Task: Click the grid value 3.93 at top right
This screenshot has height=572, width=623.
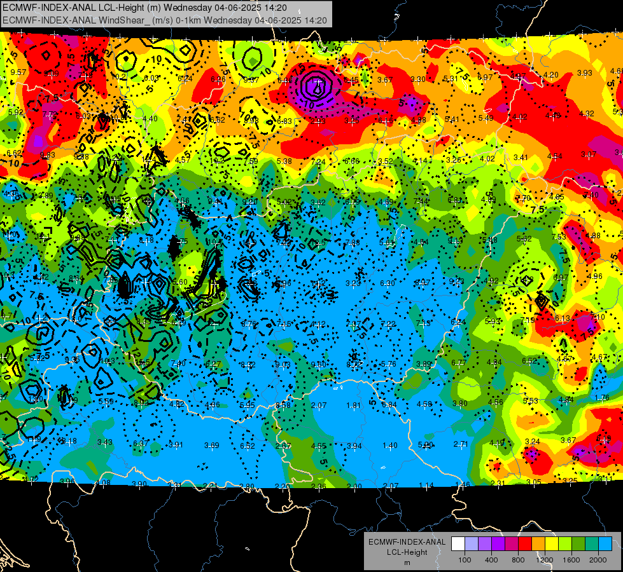Action: pyautogui.click(x=584, y=73)
